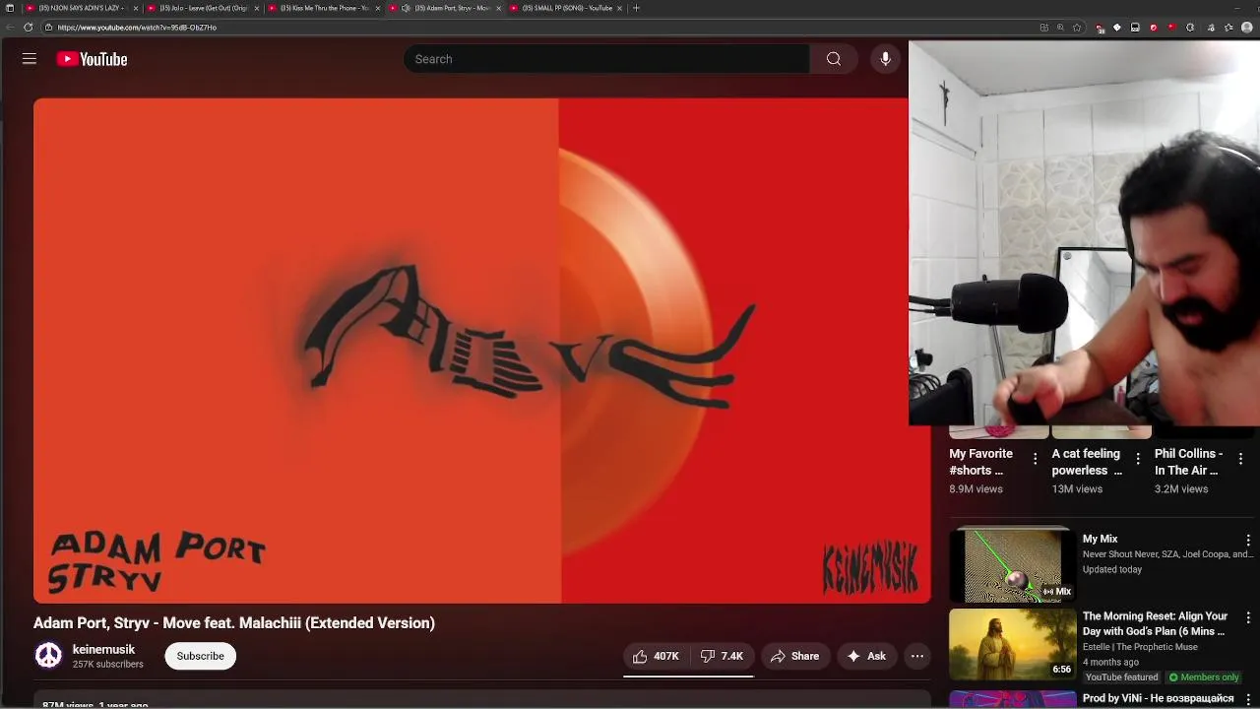Open options for Prod by ViNi video
This screenshot has width=1260, height=709.
[1248, 699]
